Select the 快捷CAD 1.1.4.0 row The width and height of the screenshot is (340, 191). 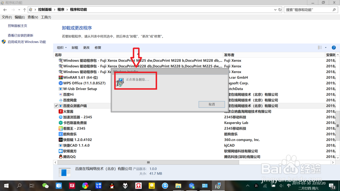click(194, 145)
